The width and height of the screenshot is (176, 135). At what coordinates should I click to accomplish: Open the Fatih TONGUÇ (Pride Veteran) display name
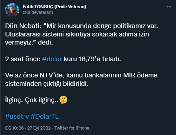(x=55, y=7)
